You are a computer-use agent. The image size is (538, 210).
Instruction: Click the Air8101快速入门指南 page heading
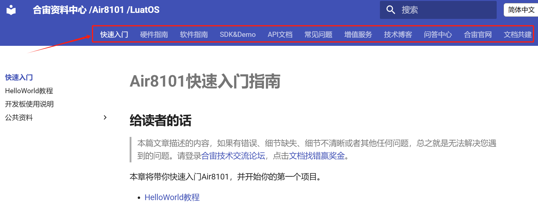click(x=205, y=81)
